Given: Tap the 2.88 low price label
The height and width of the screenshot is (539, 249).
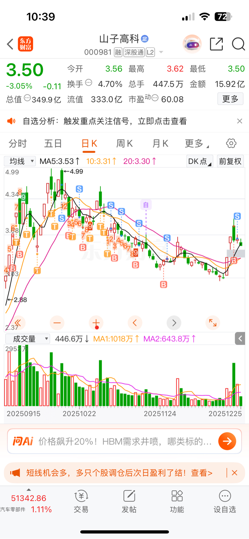Looking at the screenshot, I should (x=20, y=300).
